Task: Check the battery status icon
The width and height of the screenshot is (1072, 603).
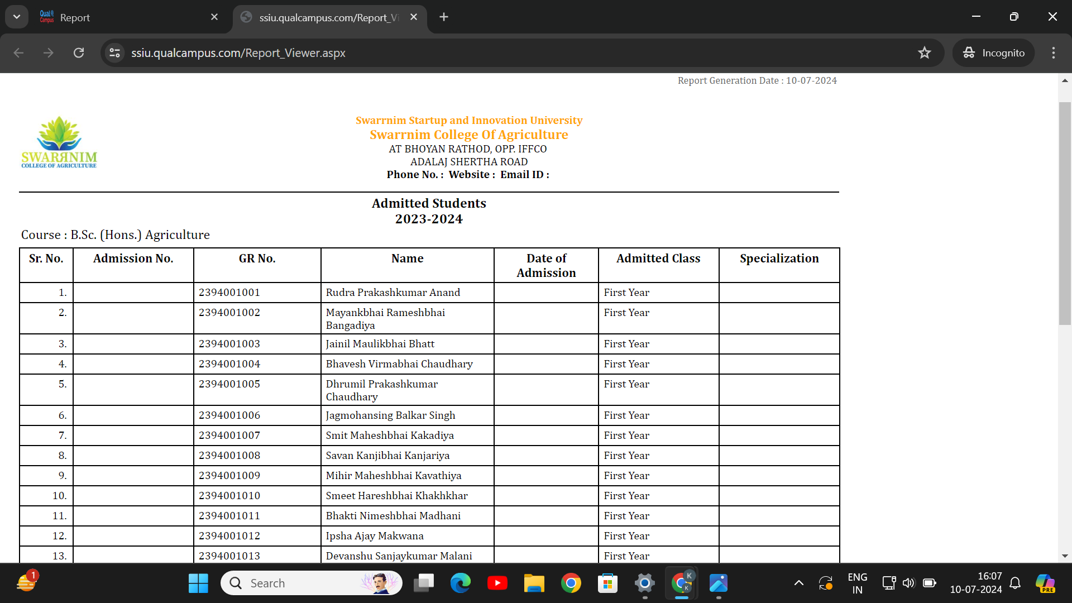Action: (930, 583)
